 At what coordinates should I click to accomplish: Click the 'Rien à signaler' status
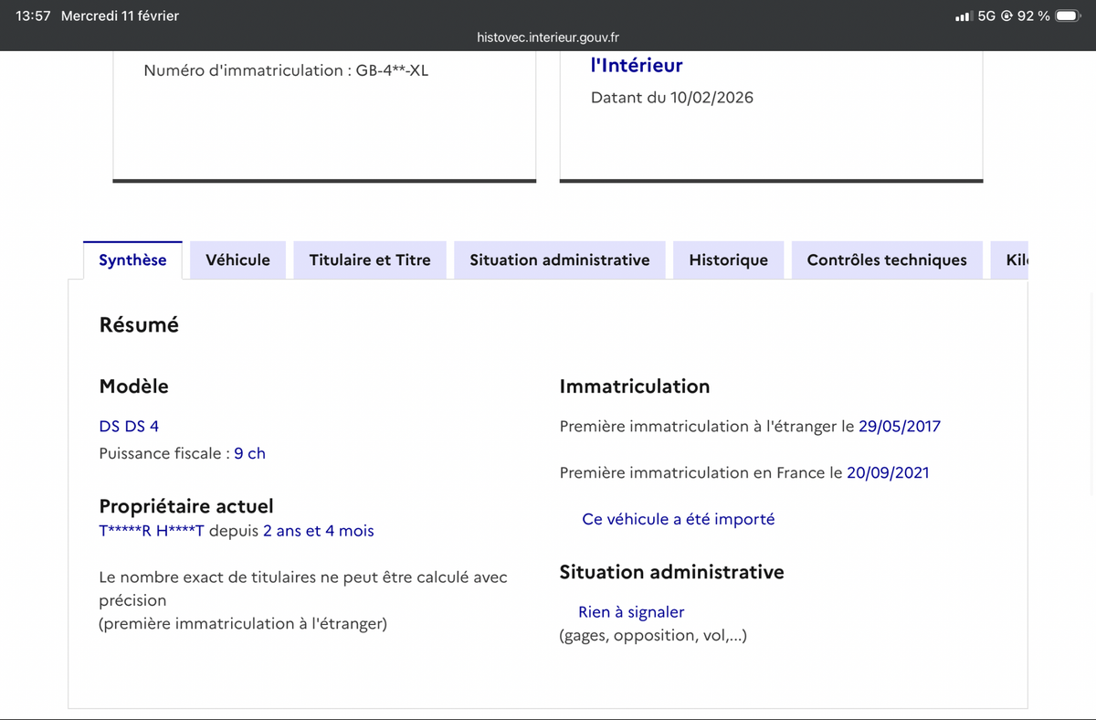(630, 612)
